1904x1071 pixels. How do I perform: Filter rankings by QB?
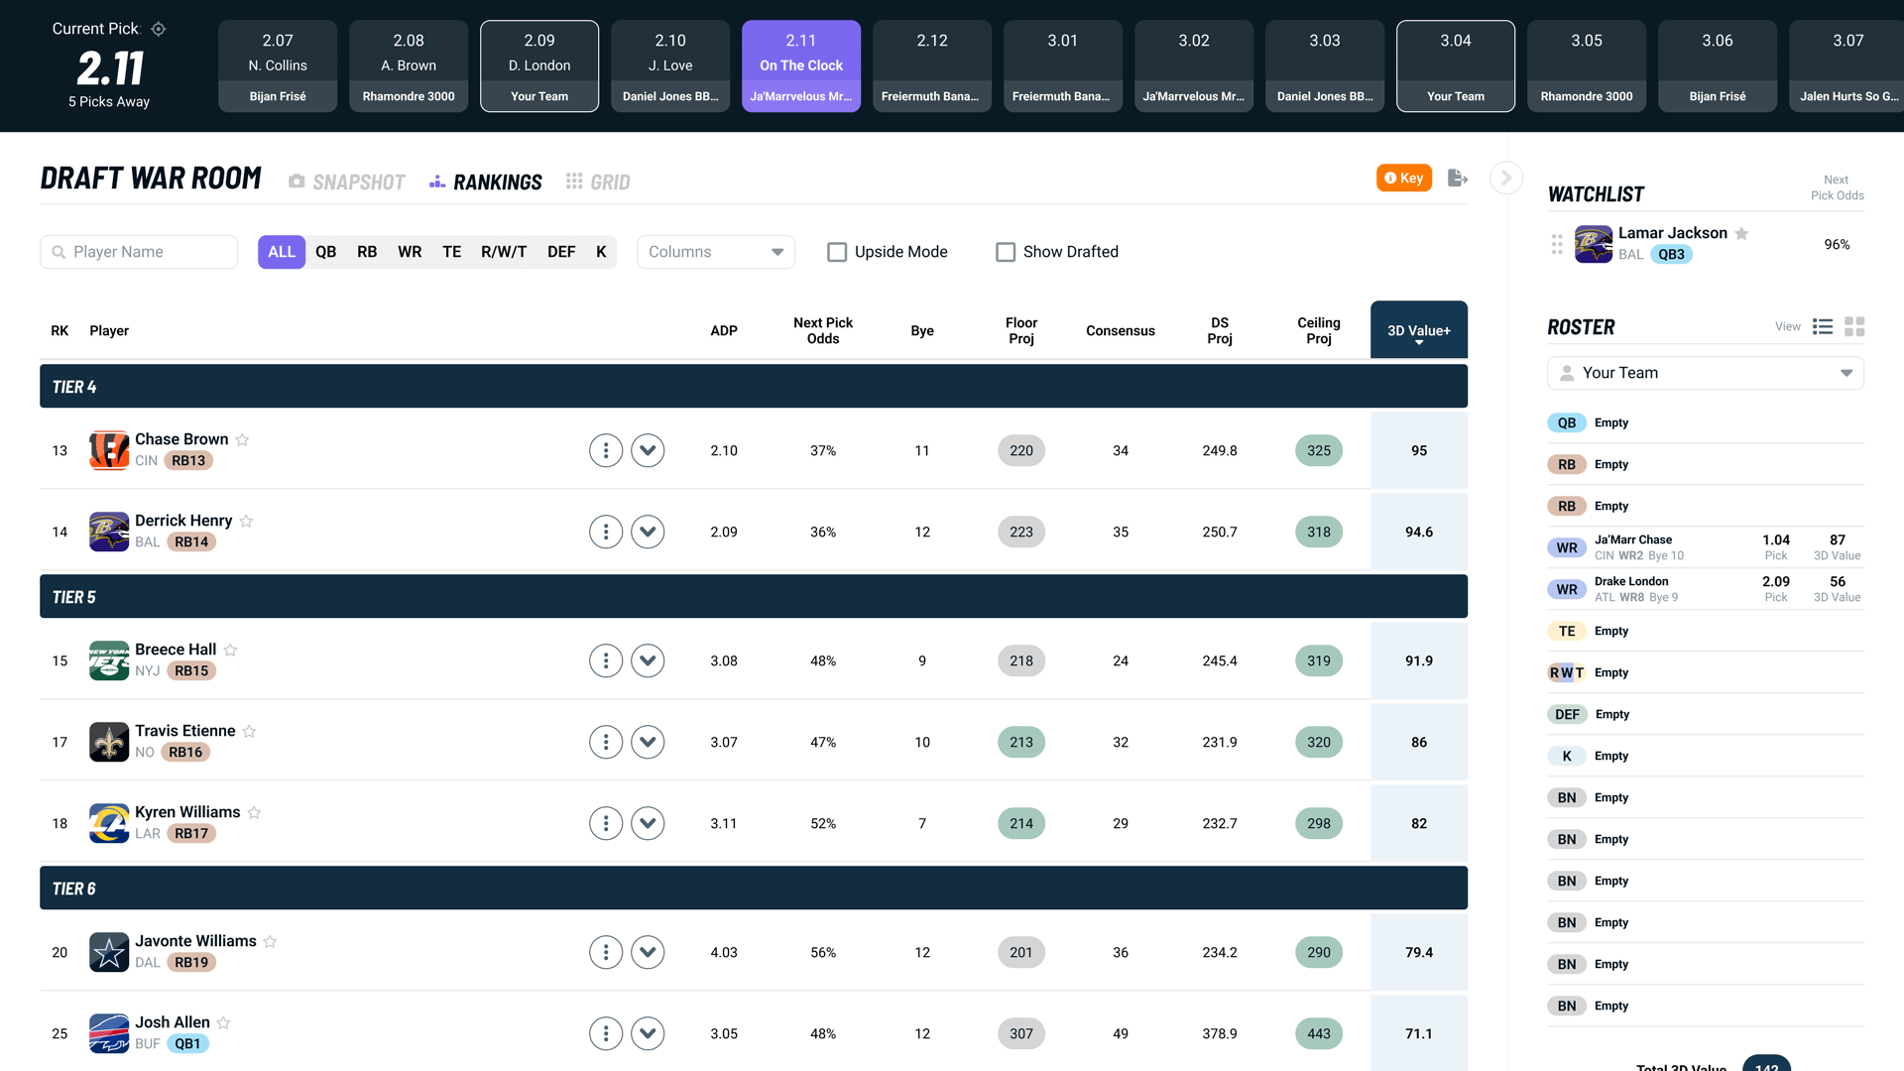tap(326, 252)
